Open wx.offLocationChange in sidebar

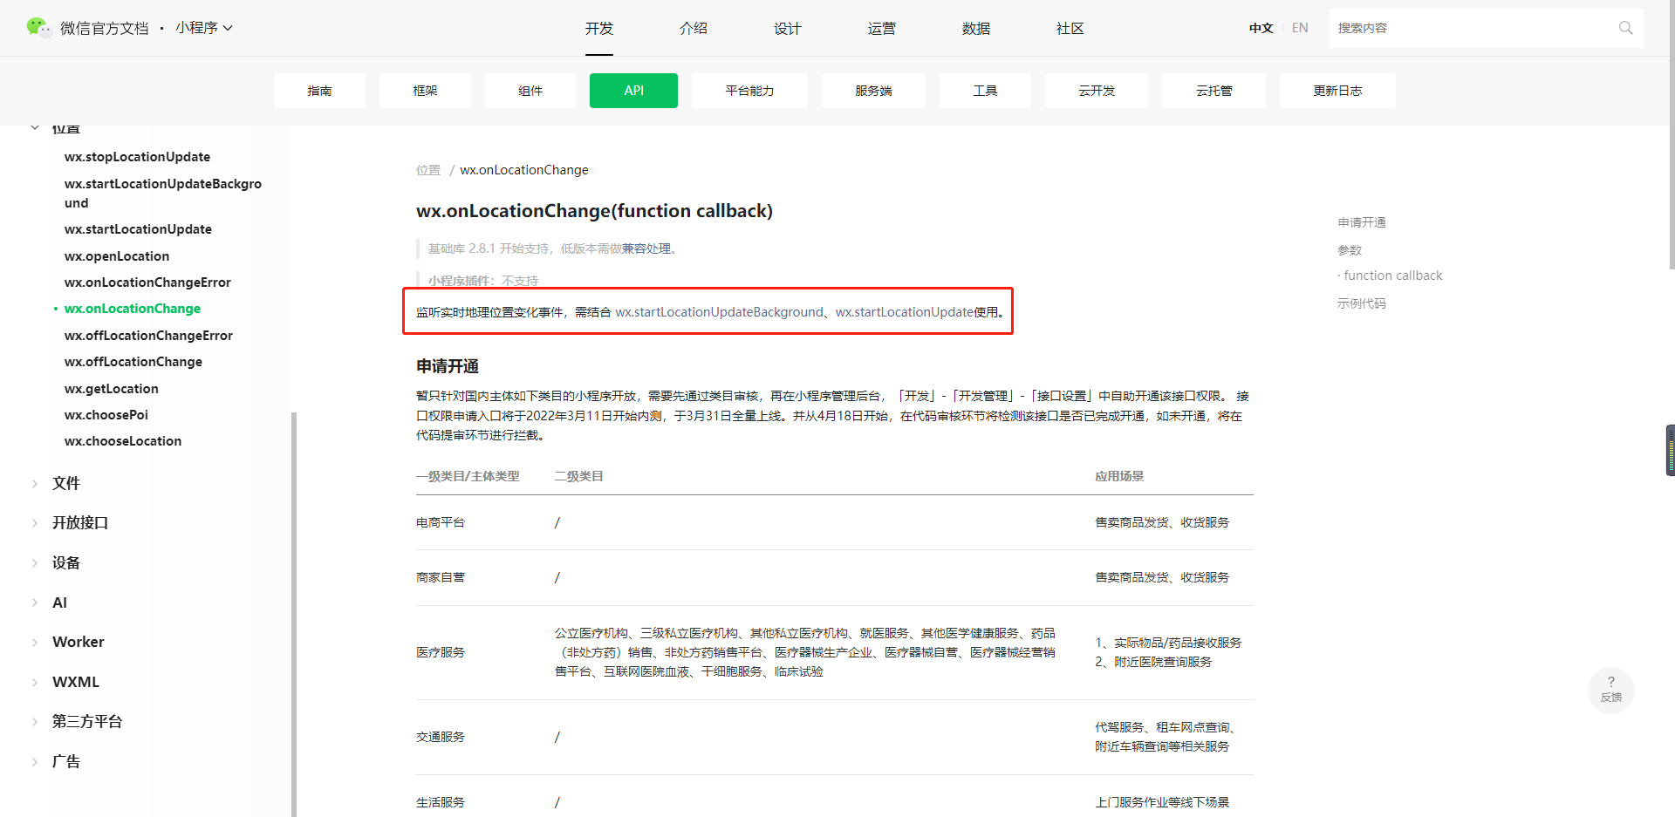pyautogui.click(x=133, y=362)
